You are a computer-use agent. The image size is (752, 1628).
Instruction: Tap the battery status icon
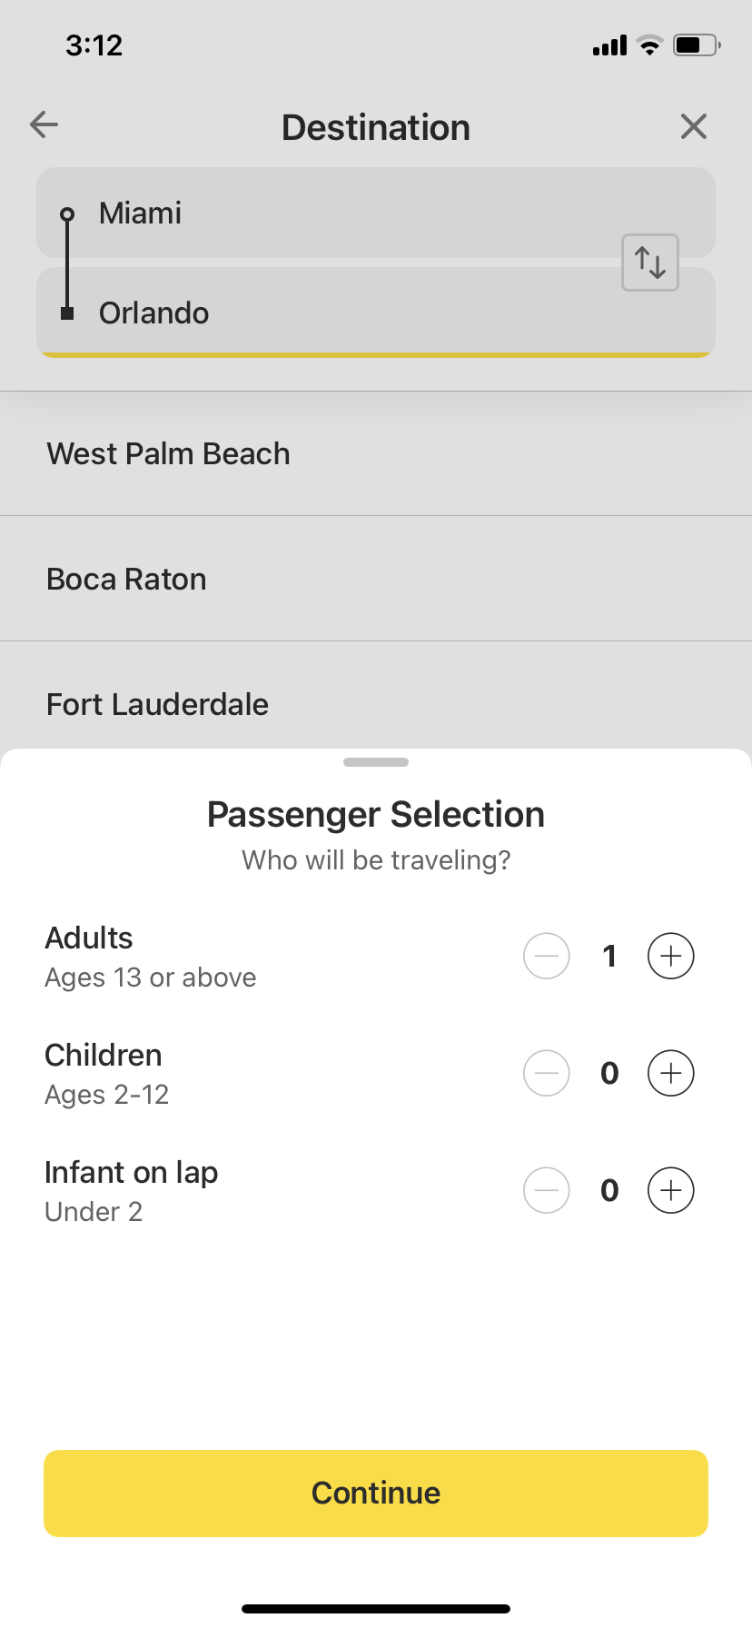click(697, 45)
